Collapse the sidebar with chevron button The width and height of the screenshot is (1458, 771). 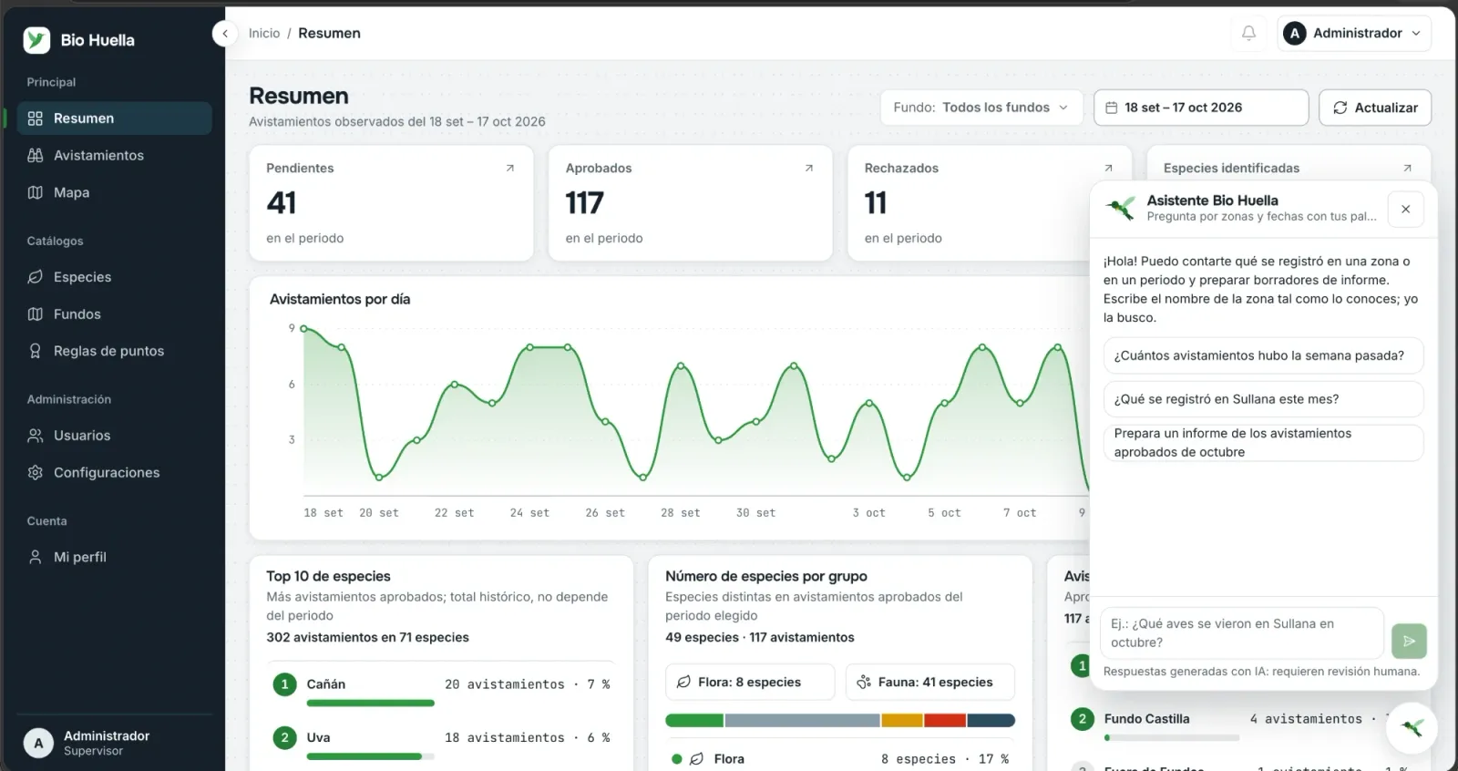click(x=225, y=34)
